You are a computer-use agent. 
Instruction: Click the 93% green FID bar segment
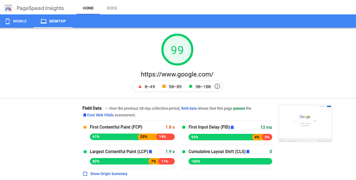click(220, 137)
